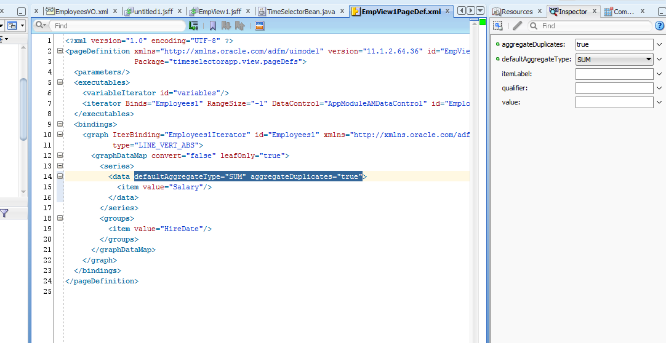Image resolution: width=666 pixels, height=343 pixels.
Task: Go to previous bookmark icon
Action: point(239,26)
